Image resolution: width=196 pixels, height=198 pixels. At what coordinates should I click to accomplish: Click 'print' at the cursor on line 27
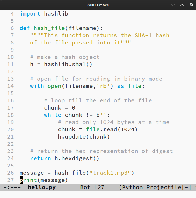[28, 180]
